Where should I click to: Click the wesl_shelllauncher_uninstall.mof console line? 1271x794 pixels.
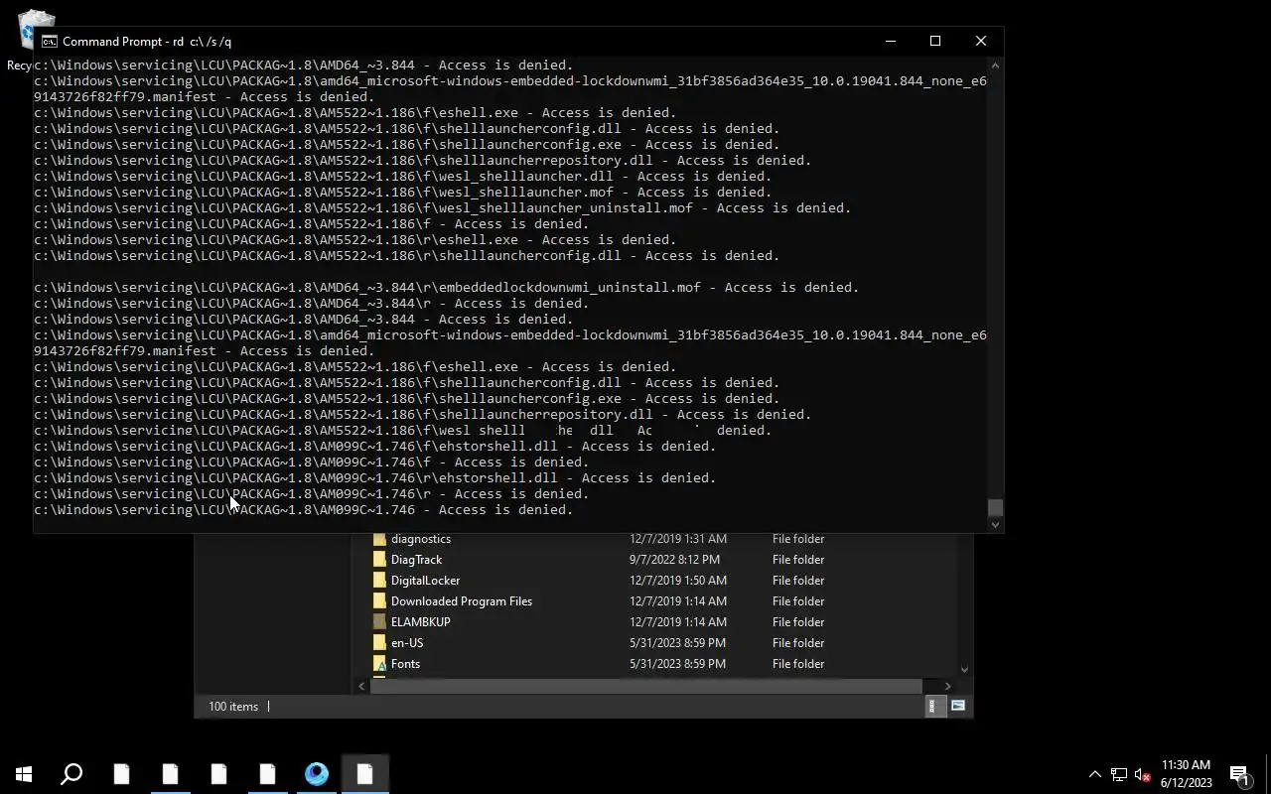(x=443, y=208)
